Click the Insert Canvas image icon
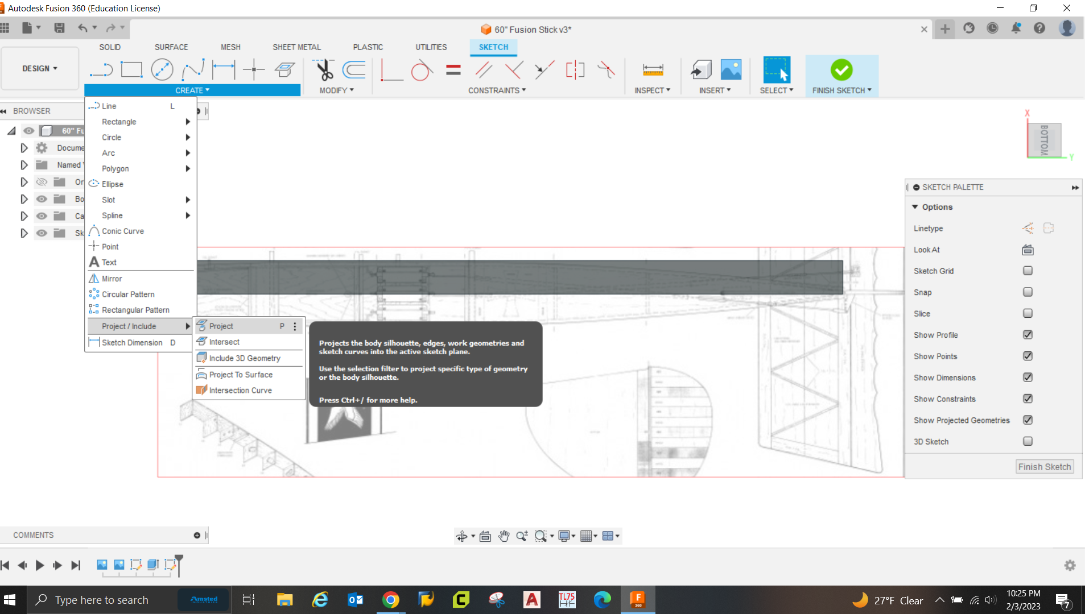This screenshot has height=614, width=1085. click(x=731, y=70)
